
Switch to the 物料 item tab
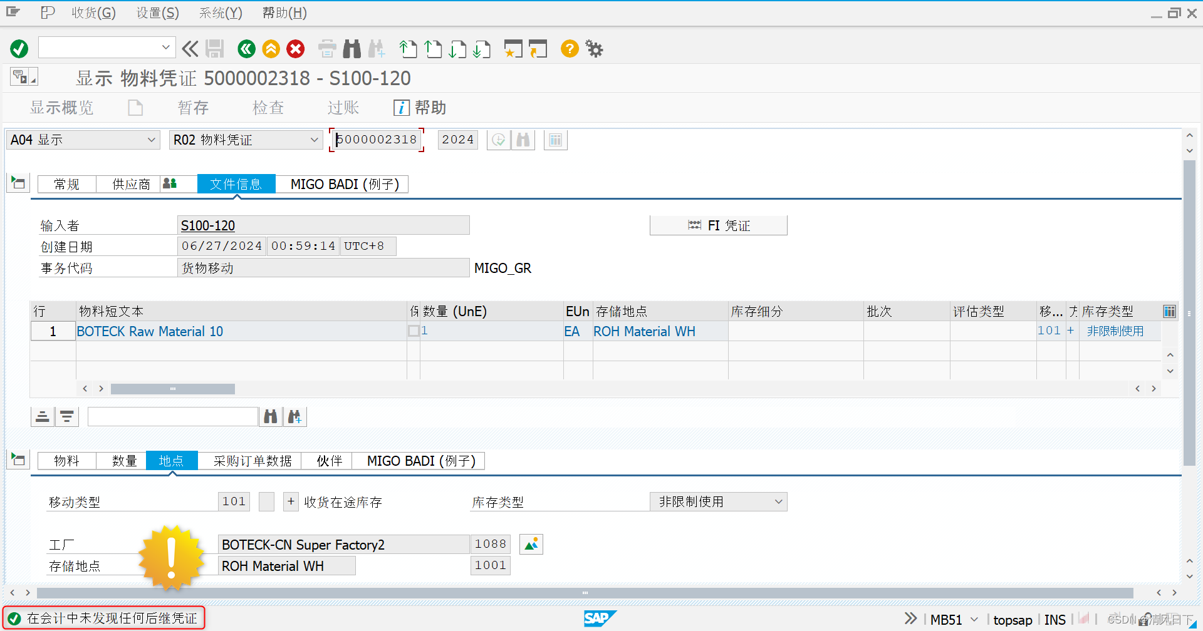click(x=66, y=461)
